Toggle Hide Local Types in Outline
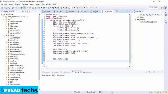The image size is (168, 94). click(x=158, y=15)
